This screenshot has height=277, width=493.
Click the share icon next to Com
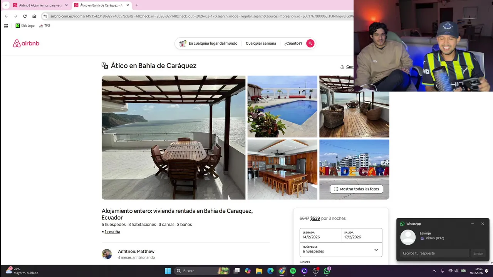coord(342,67)
